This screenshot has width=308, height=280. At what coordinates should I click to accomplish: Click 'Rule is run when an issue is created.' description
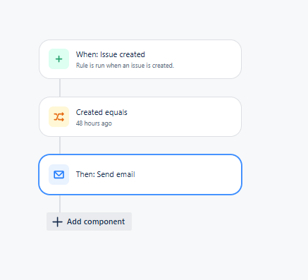[x=125, y=66]
